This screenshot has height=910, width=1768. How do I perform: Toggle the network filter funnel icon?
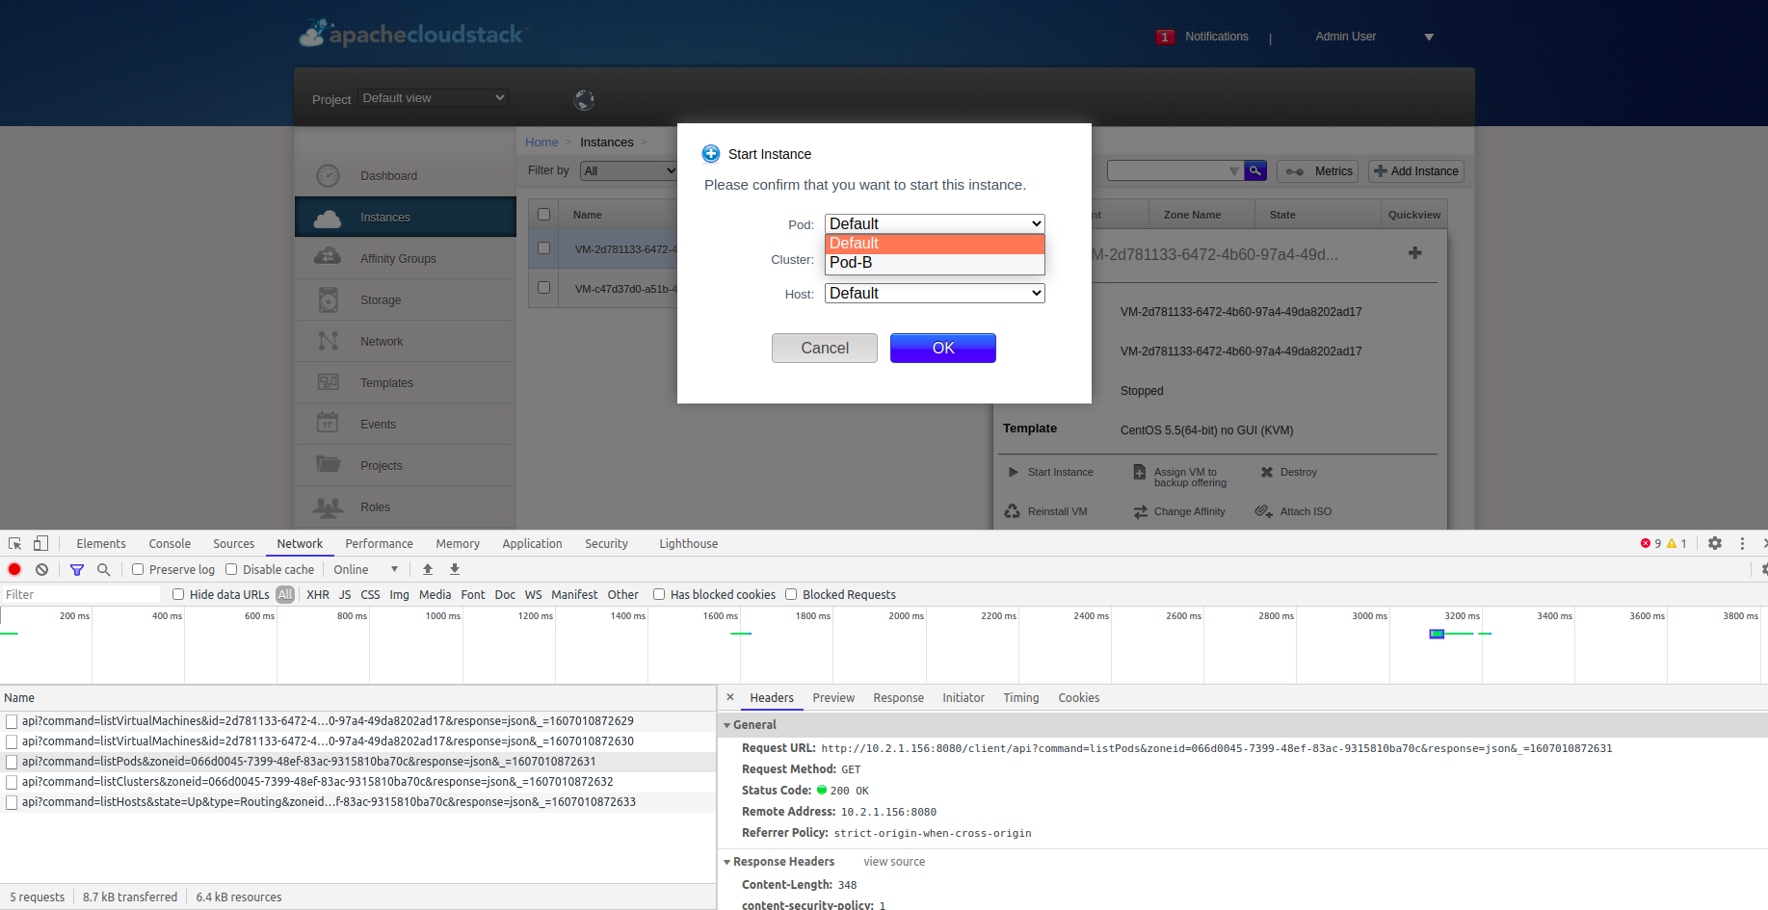(77, 569)
